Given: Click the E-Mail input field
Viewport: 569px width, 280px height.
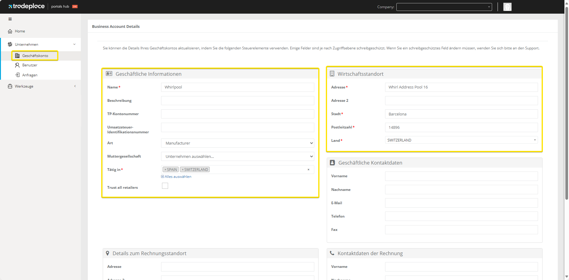Looking at the screenshot, I should click(x=461, y=203).
